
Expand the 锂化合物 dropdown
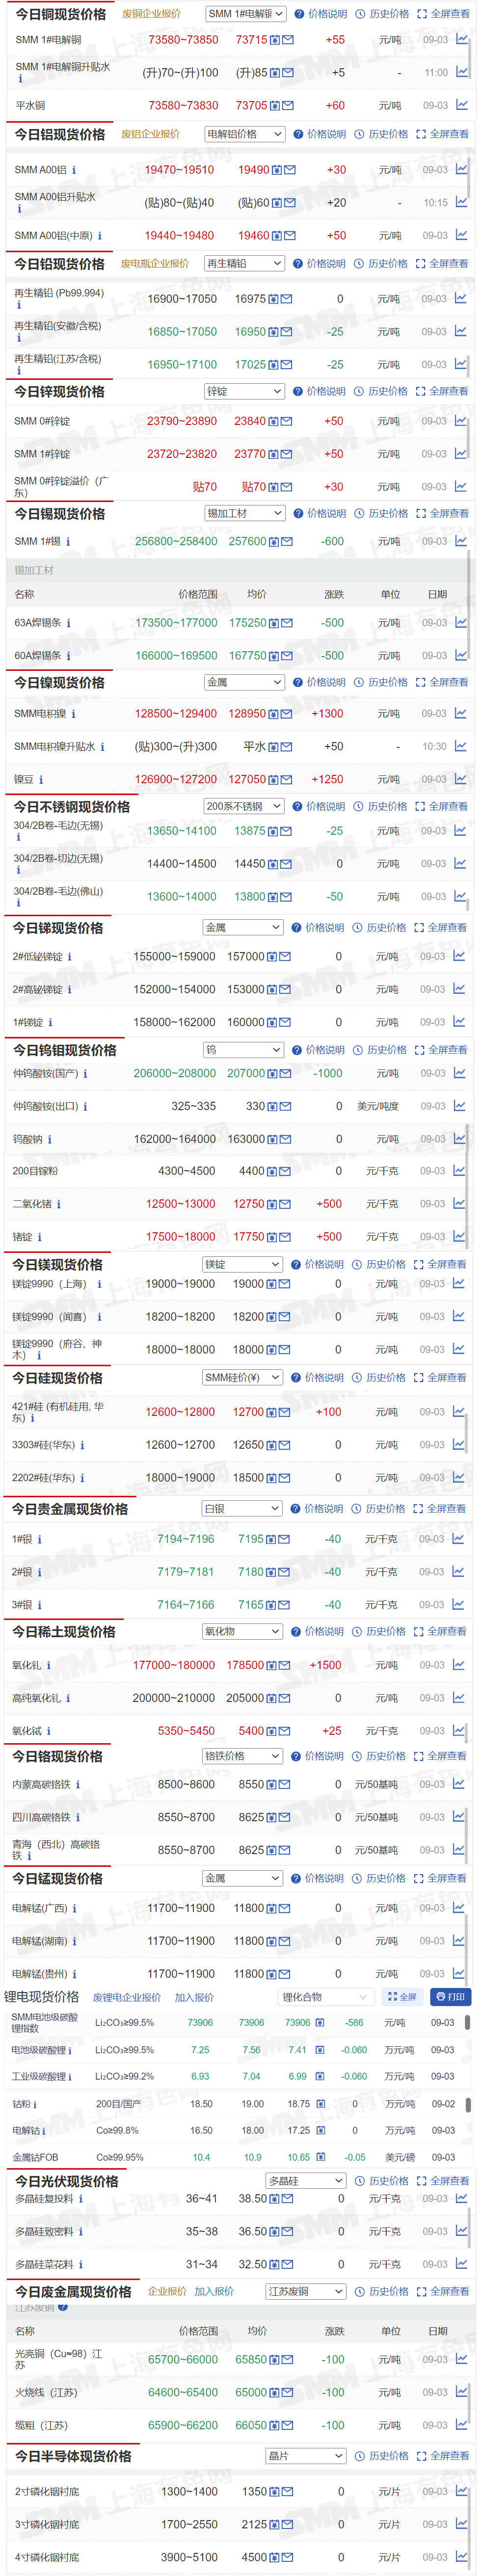point(325,1997)
